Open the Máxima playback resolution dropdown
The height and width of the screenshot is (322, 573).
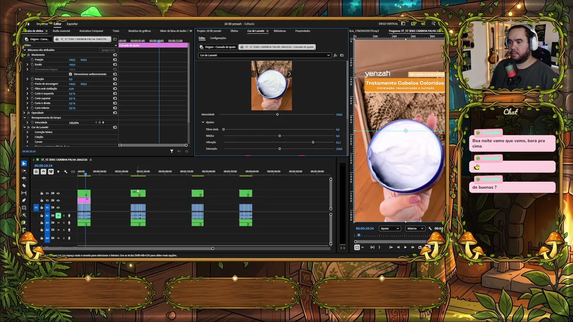coord(415,229)
